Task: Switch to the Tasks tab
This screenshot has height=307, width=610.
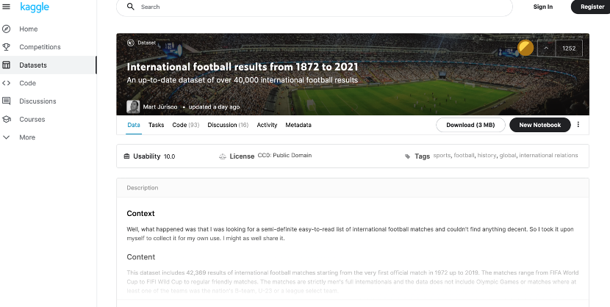Action: pos(156,125)
